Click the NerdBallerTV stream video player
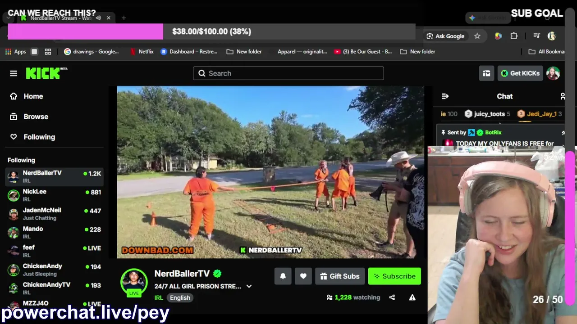Screen dimensions: 577x324 (x=270, y=172)
